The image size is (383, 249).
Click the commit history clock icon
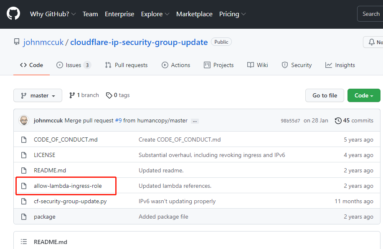pyautogui.click(x=337, y=120)
